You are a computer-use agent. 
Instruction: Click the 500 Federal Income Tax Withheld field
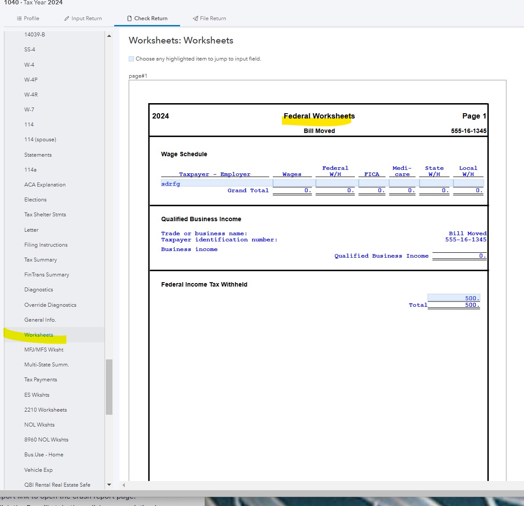coord(453,298)
